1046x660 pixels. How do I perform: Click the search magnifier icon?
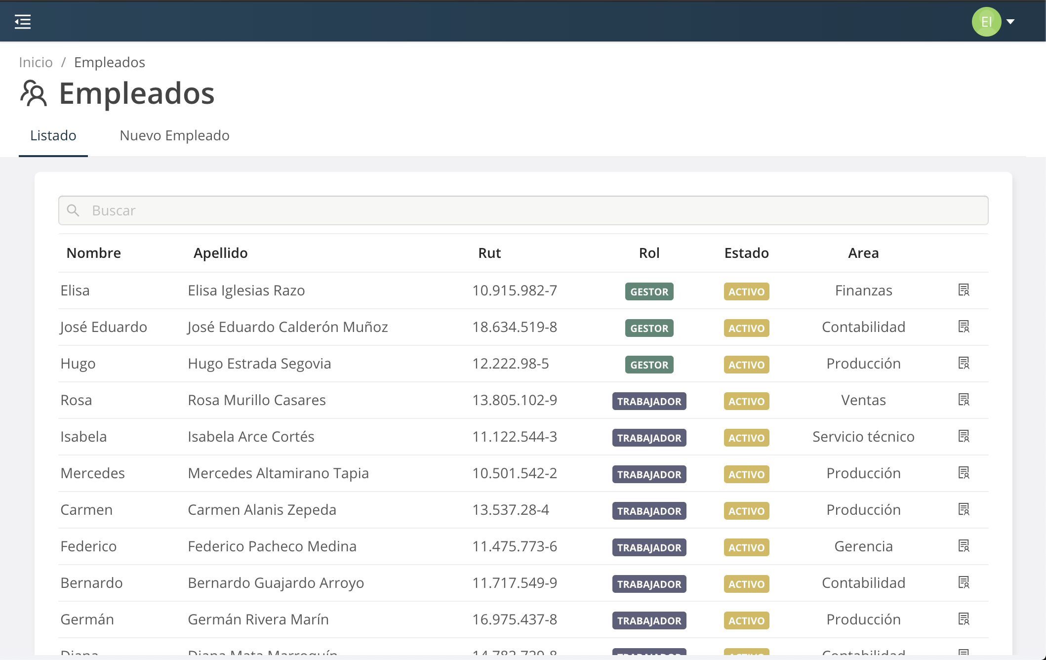click(73, 210)
